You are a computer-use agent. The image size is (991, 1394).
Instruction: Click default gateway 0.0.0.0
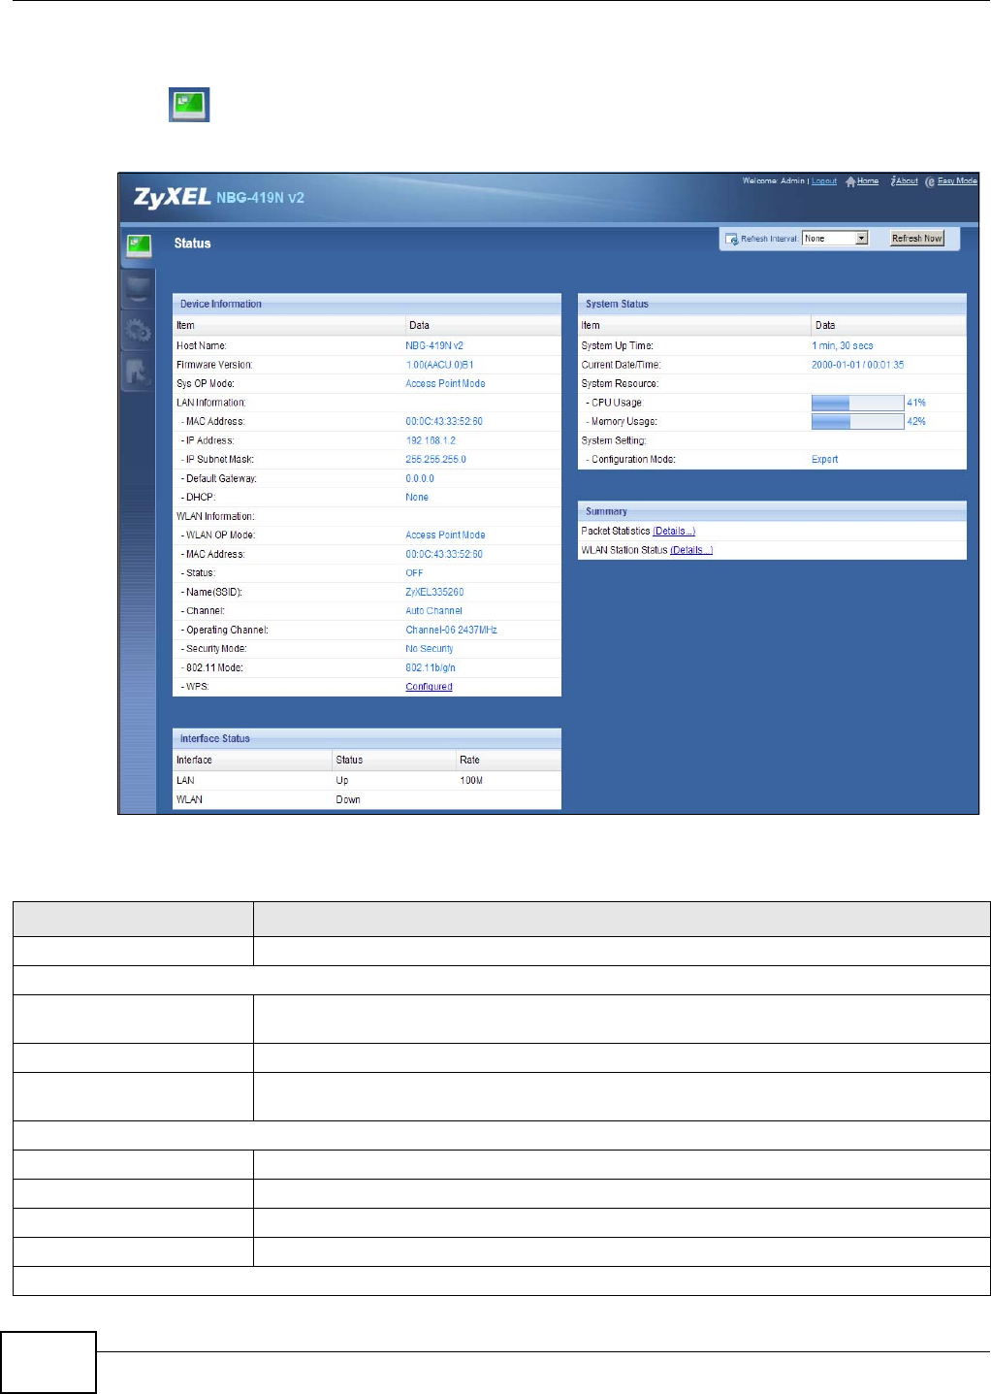coord(420,478)
